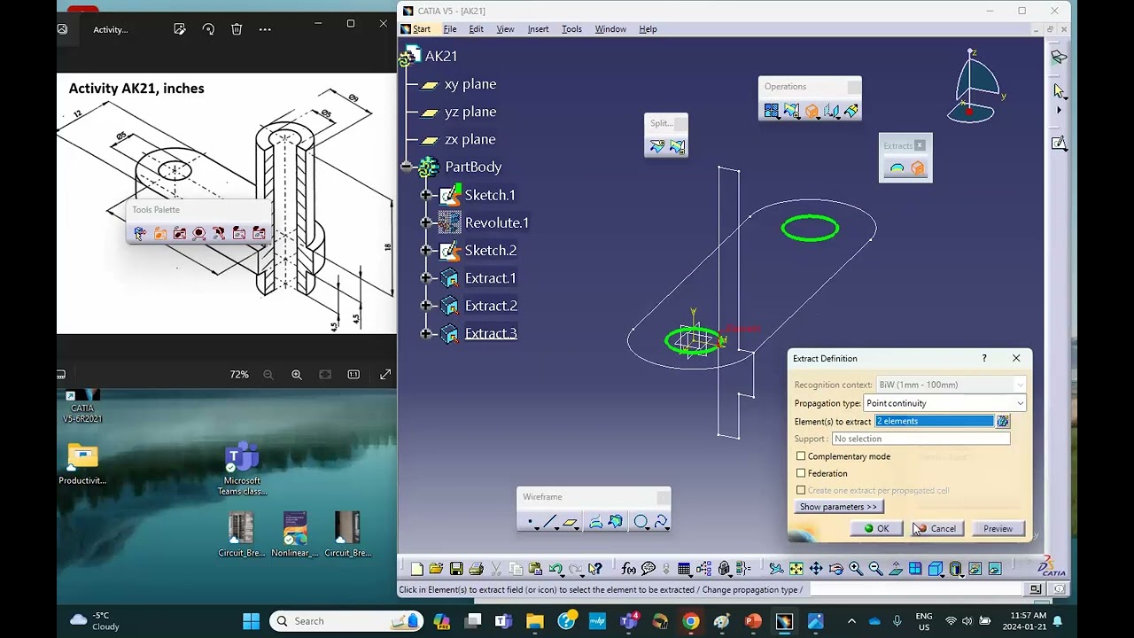Click the Circle tool in Wireframe toolbar
This screenshot has width=1134, height=638.
pos(641,522)
